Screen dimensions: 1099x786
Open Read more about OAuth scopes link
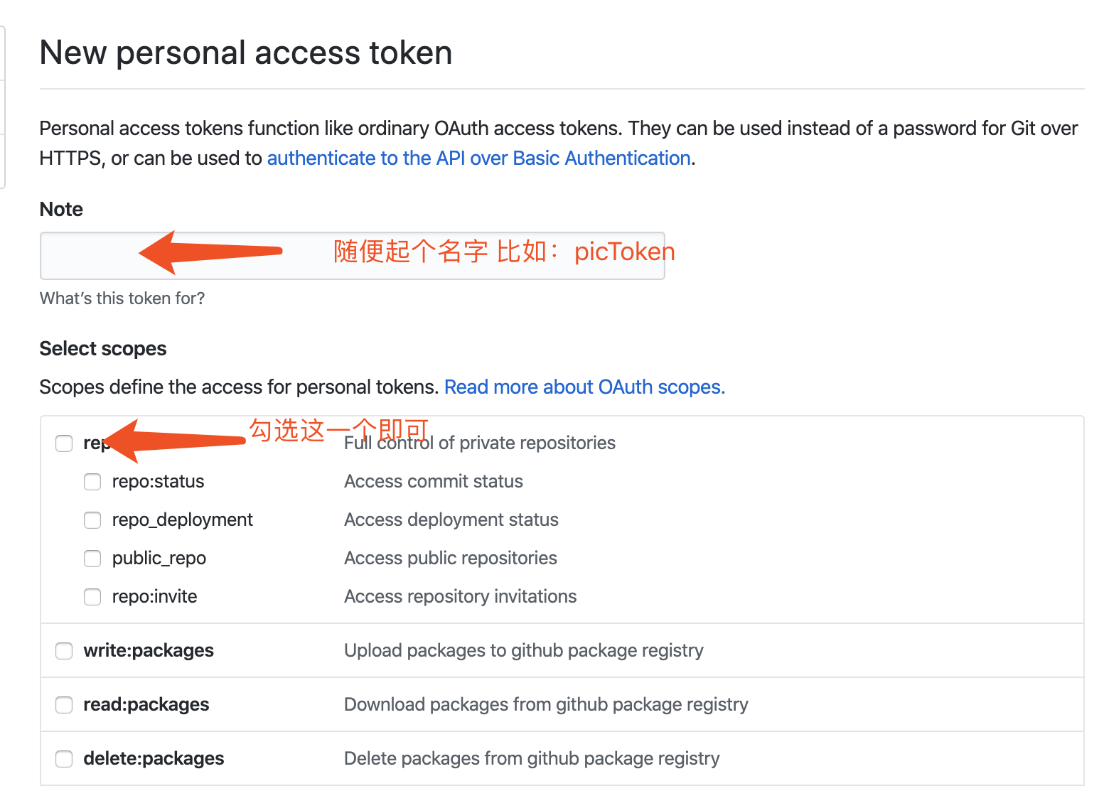coord(584,387)
